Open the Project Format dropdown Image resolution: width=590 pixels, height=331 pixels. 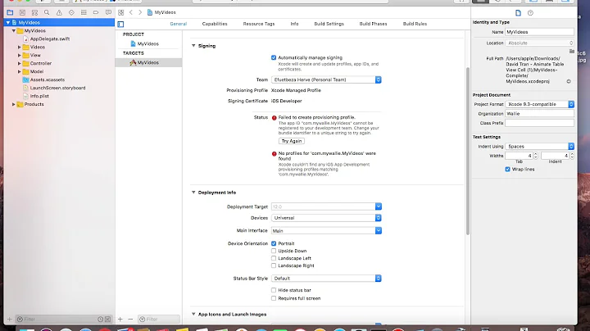(539, 104)
